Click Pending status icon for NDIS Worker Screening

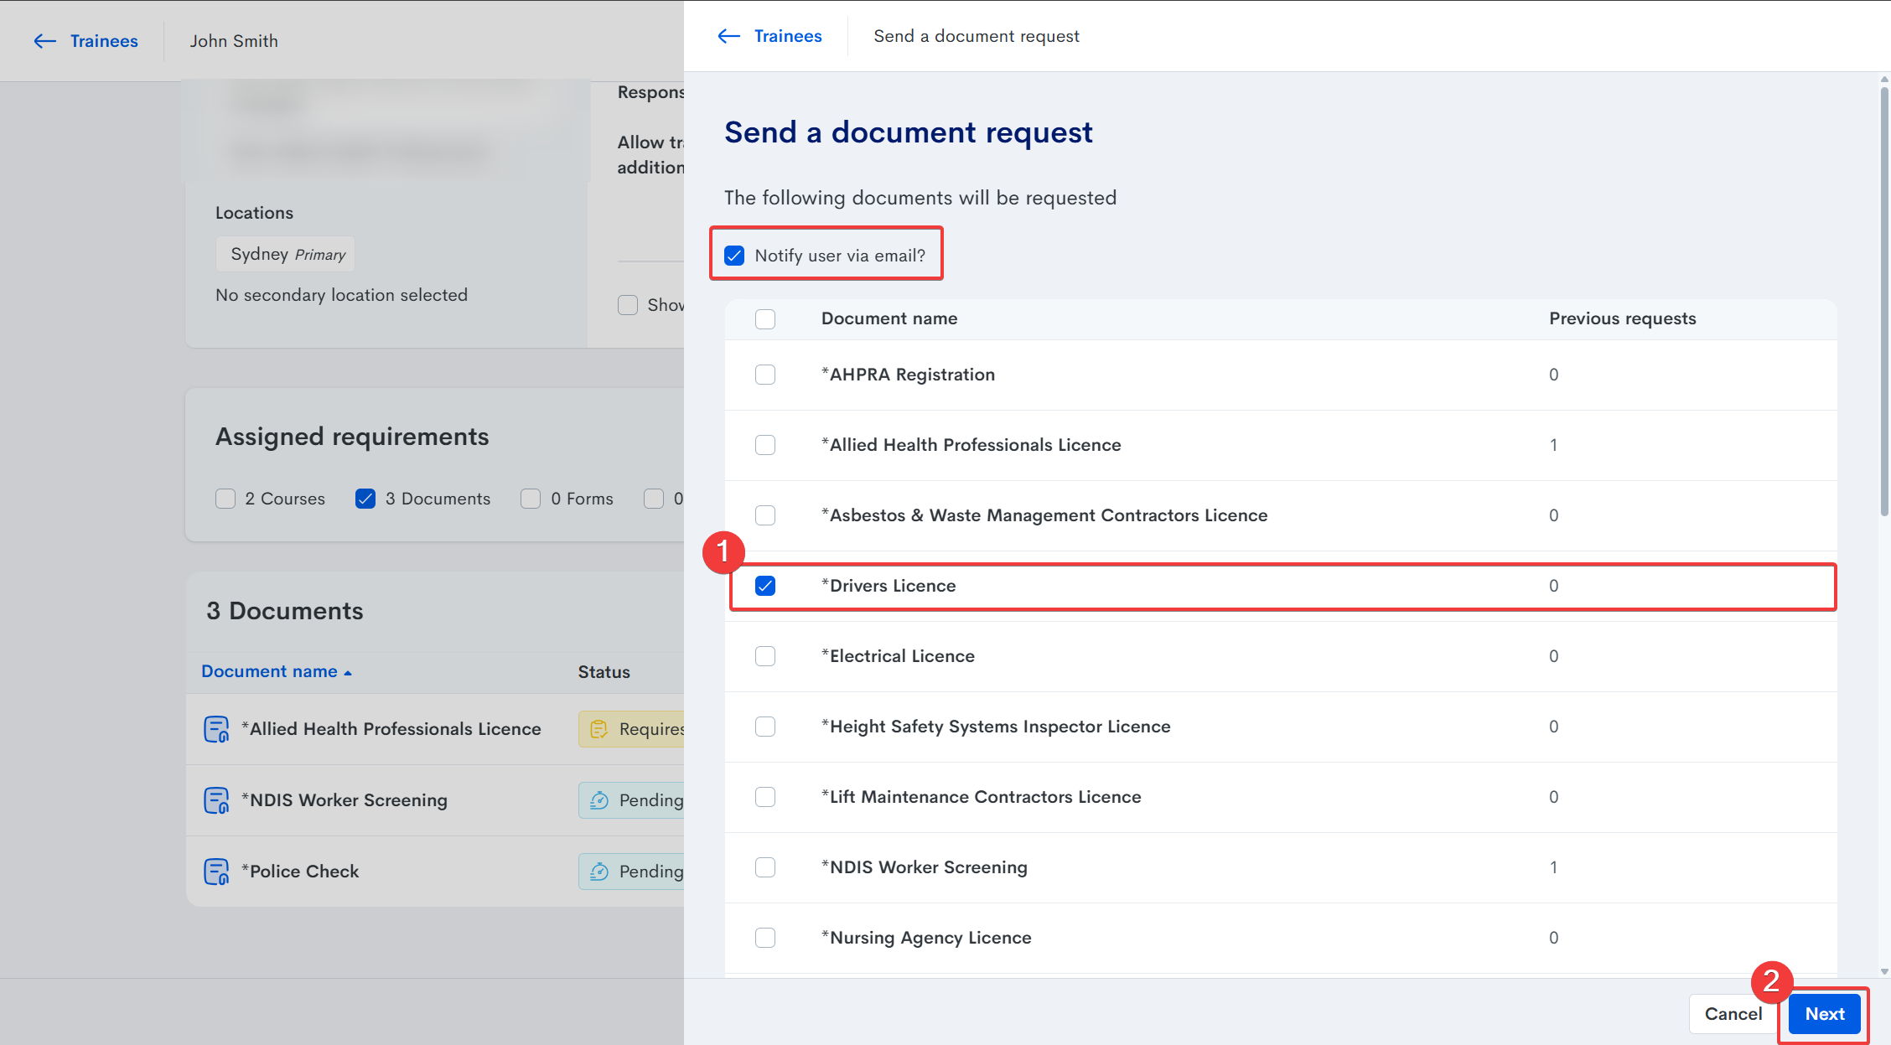[598, 800]
